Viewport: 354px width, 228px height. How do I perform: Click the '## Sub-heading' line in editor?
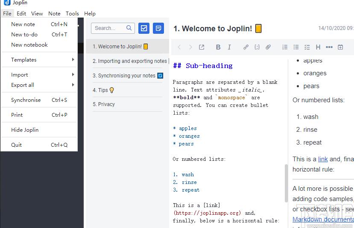(203, 66)
